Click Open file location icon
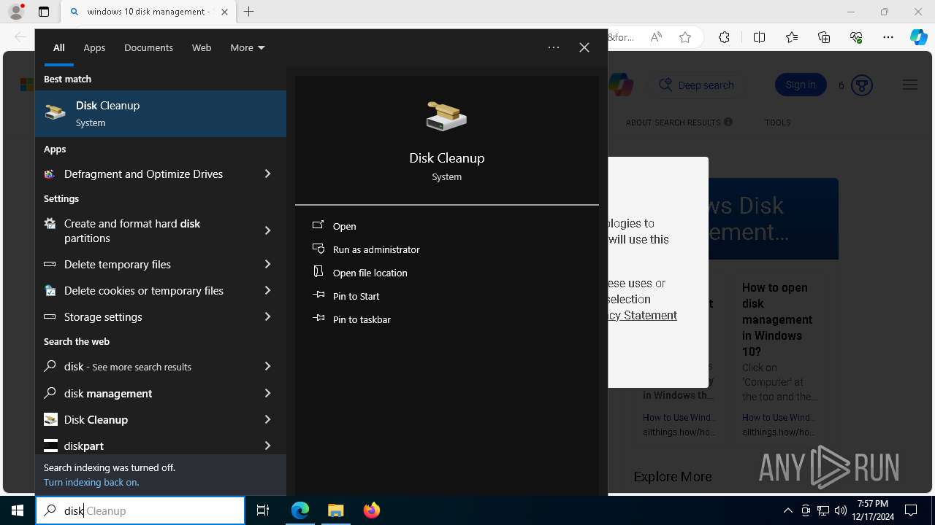This screenshot has height=525, width=935. tap(318, 272)
